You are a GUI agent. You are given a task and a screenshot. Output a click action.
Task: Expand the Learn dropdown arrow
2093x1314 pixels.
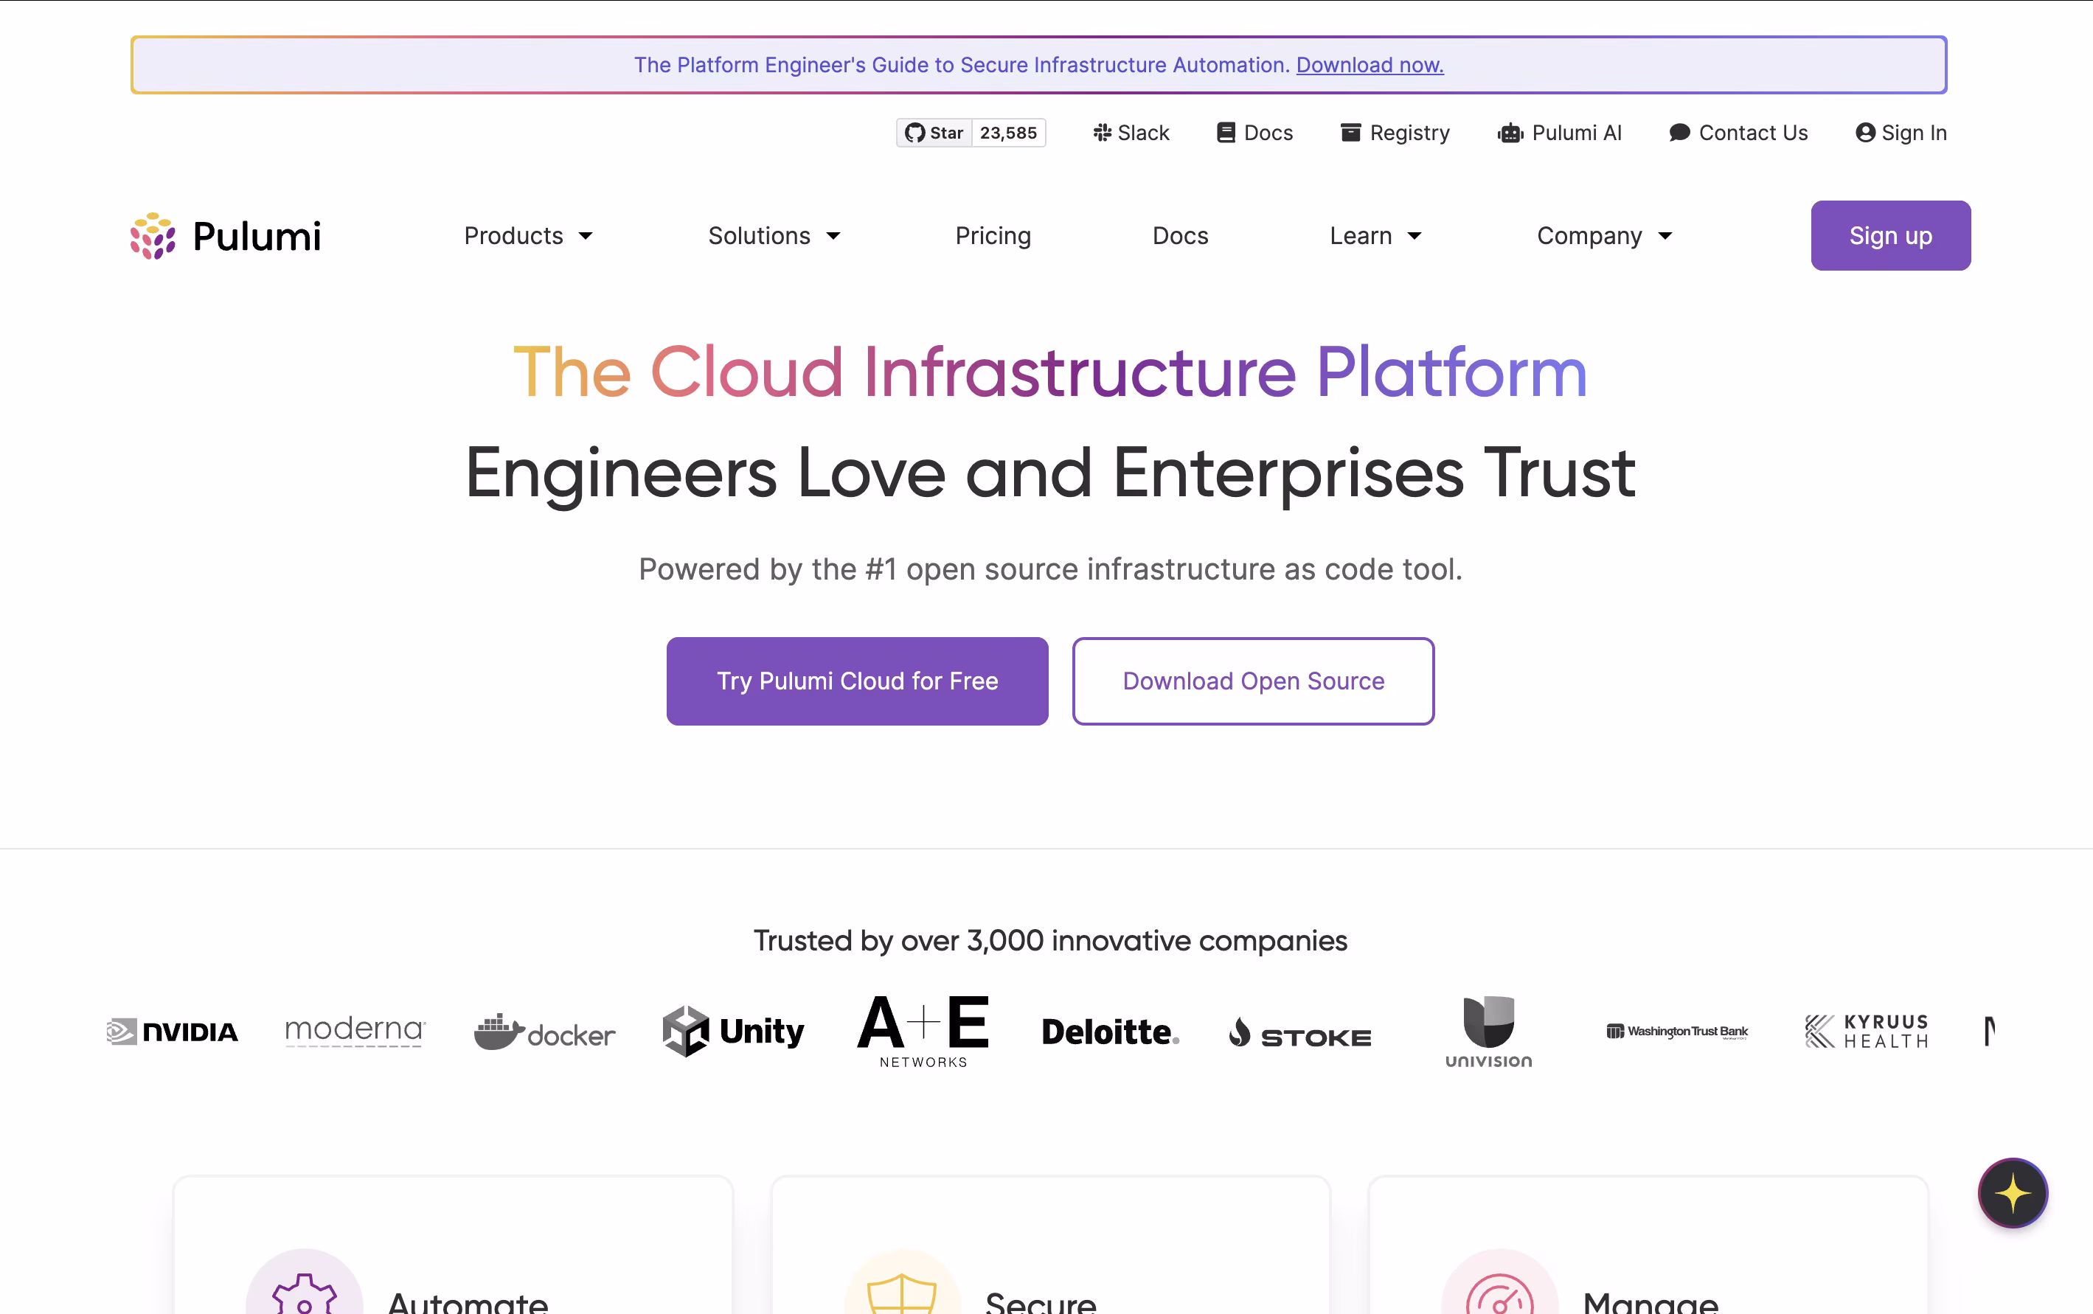[1415, 237]
